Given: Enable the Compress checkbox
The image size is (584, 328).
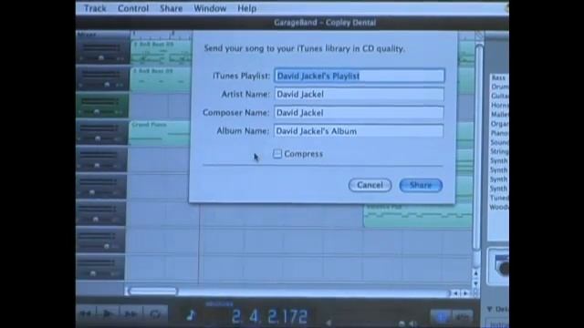Looking at the screenshot, I should [x=277, y=154].
